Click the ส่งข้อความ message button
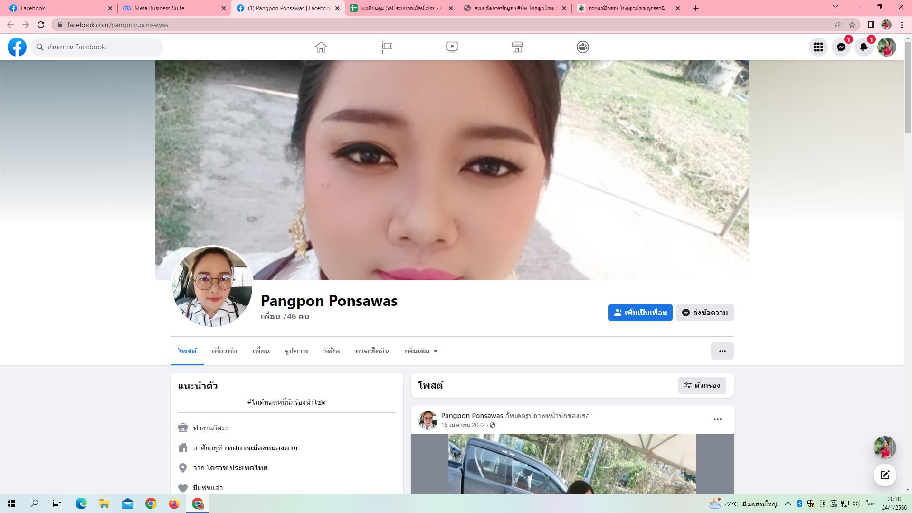This screenshot has height=513, width=912. pos(705,313)
